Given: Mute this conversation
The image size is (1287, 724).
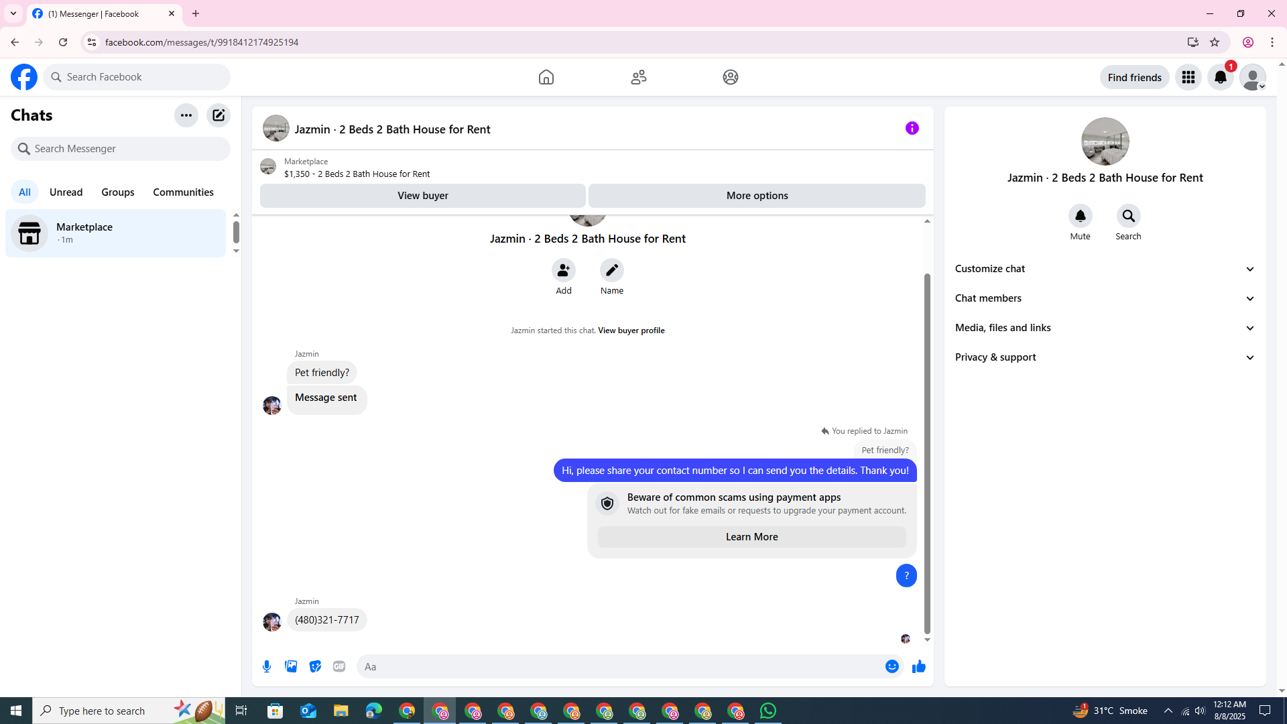Looking at the screenshot, I should (x=1080, y=217).
